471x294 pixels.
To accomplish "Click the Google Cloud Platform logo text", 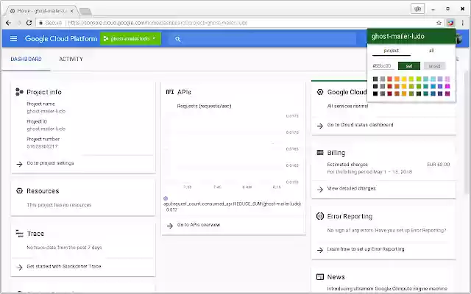I will coord(61,39).
